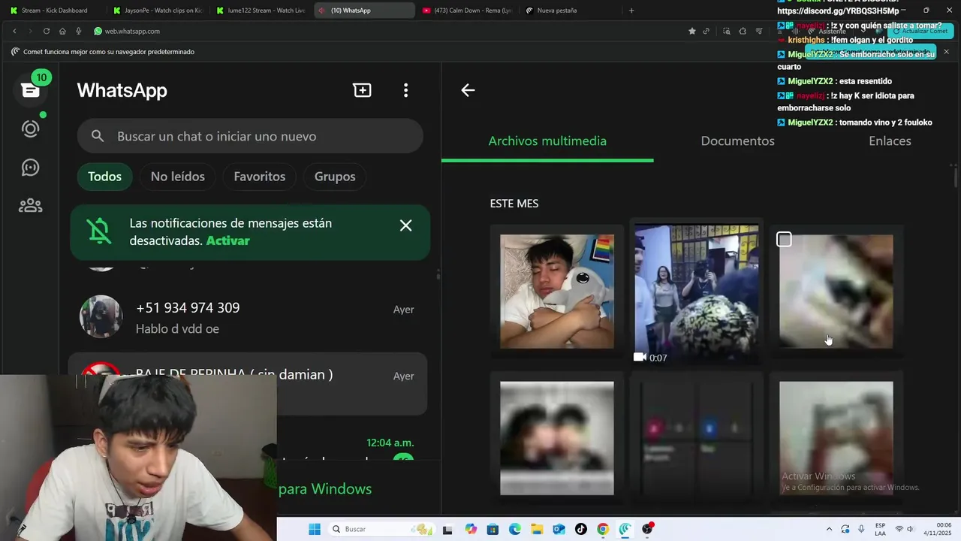Reload the page with the refresh icon
The height and width of the screenshot is (541, 961).
pos(47,31)
